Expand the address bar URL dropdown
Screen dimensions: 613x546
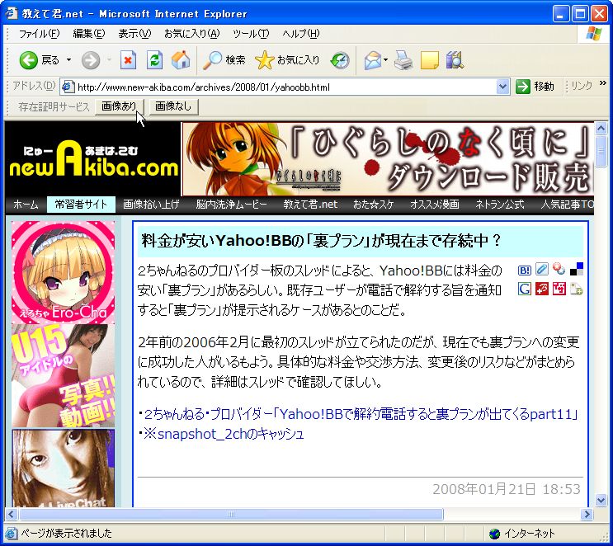point(502,87)
